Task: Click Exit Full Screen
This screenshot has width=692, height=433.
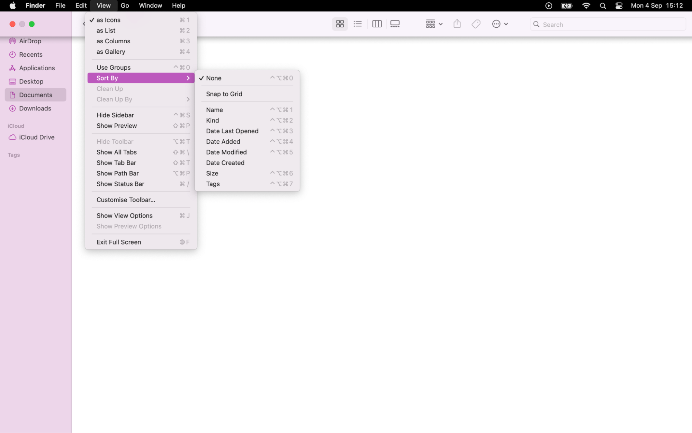Action: tap(141, 242)
